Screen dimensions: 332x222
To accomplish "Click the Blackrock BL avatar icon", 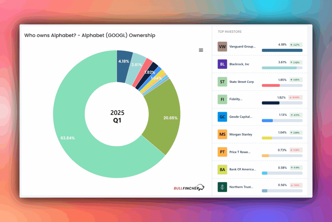I will (222, 64).
